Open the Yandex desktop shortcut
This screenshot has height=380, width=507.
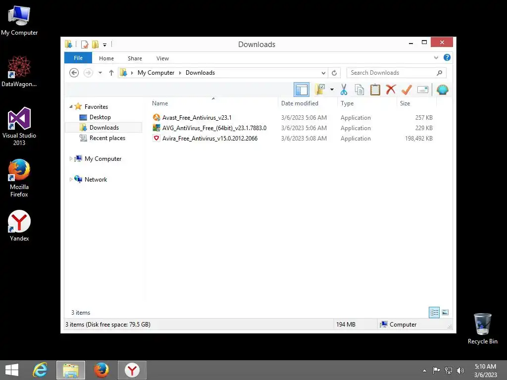[x=19, y=226]
